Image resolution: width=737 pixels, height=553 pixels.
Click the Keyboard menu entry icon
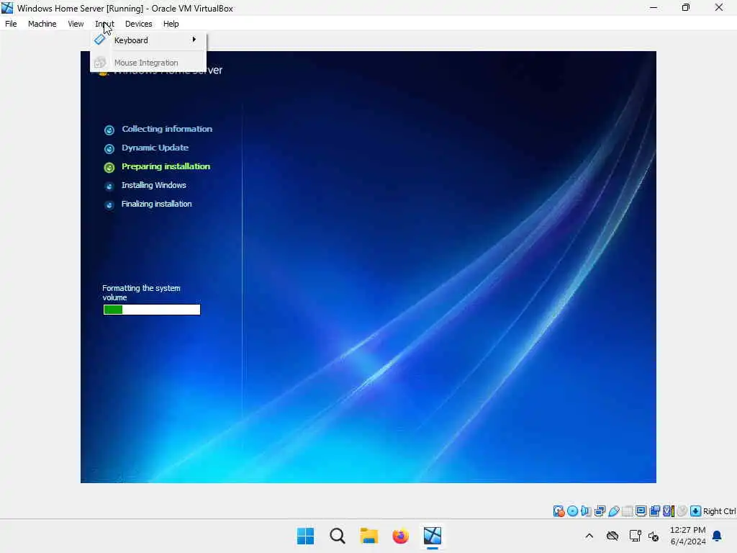99,40
